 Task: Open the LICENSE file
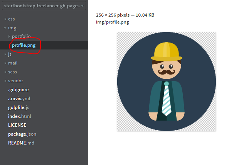(17, 125)
